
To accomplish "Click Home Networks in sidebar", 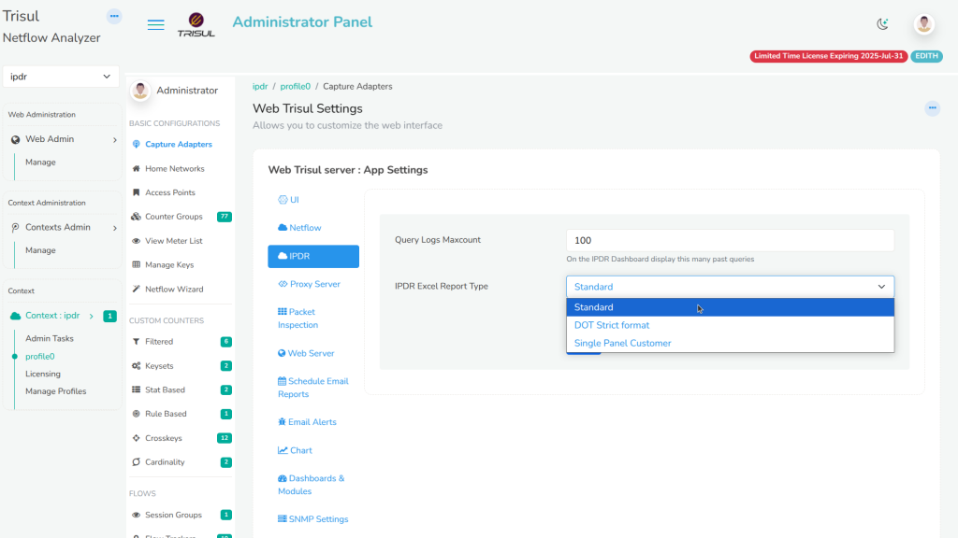I will (174, 169).
